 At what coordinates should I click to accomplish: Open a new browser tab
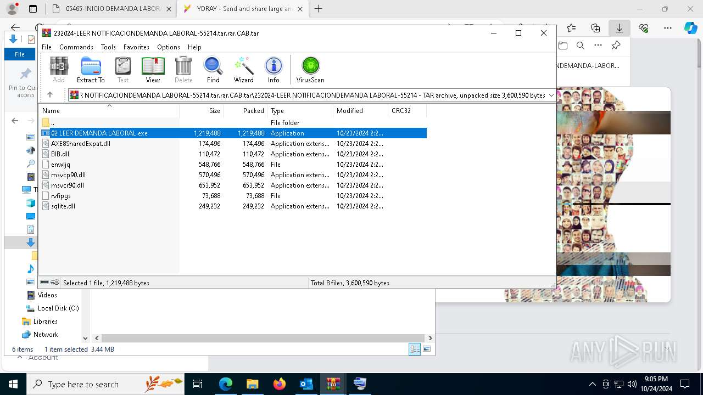318,9
